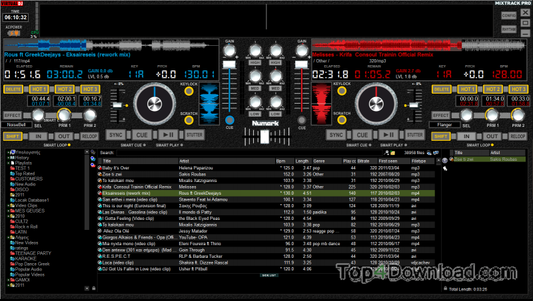Click left deck DELETE hot cue button
This screenshot has width=533, height=301.
[x=13, y=89]
